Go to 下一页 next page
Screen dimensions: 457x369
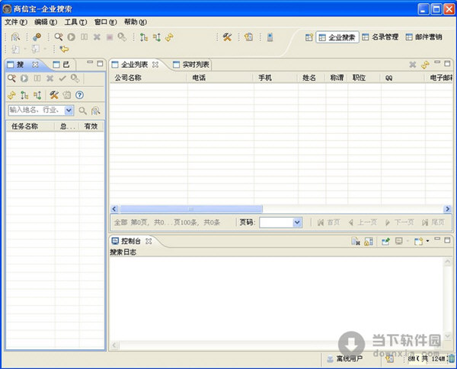tap(400, 222)
